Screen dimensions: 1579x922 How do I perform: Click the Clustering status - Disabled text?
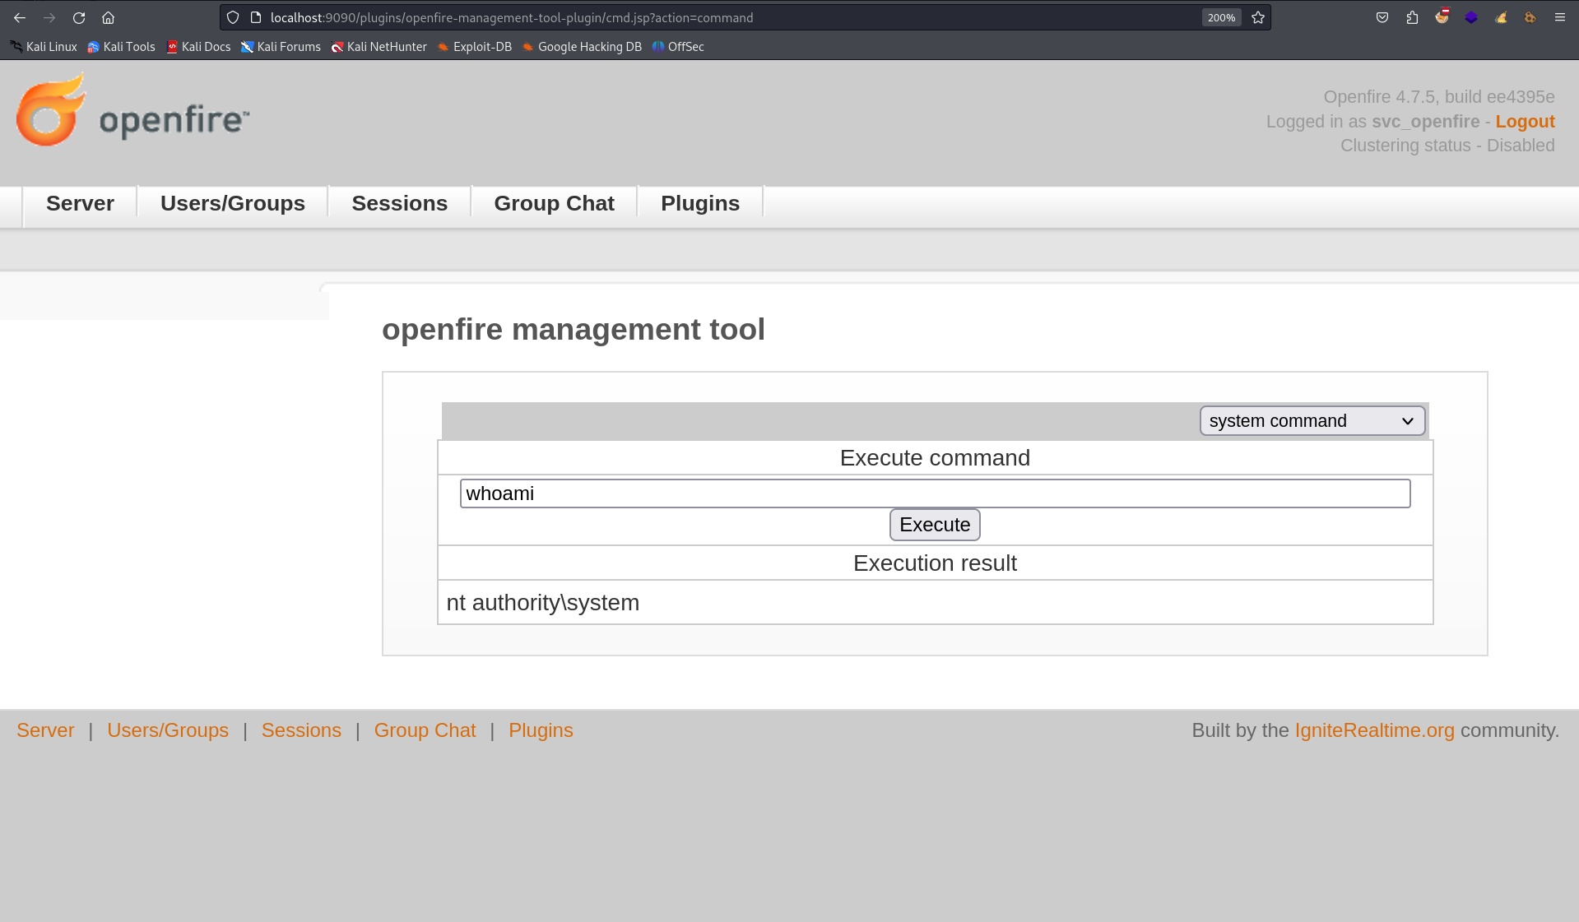[1447, 146]
